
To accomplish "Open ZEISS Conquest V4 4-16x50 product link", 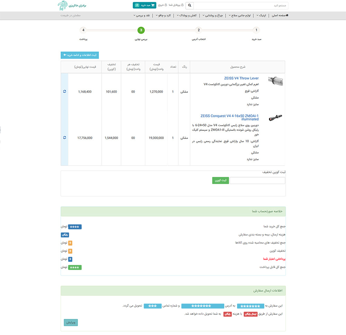I will [x=229, y=117].
